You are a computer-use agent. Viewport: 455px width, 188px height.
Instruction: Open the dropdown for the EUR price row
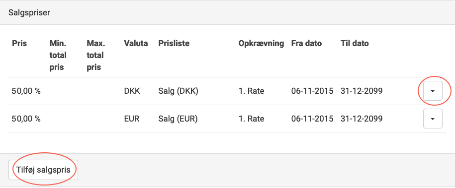[433, 119]
